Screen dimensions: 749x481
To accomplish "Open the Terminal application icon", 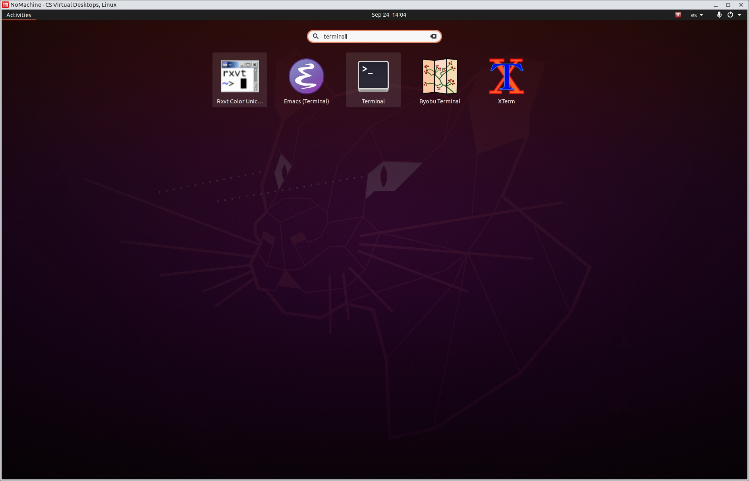I will [x=373, y=76].
